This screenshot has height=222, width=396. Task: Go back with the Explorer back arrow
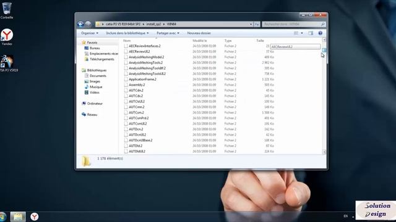tap(80, 24)
